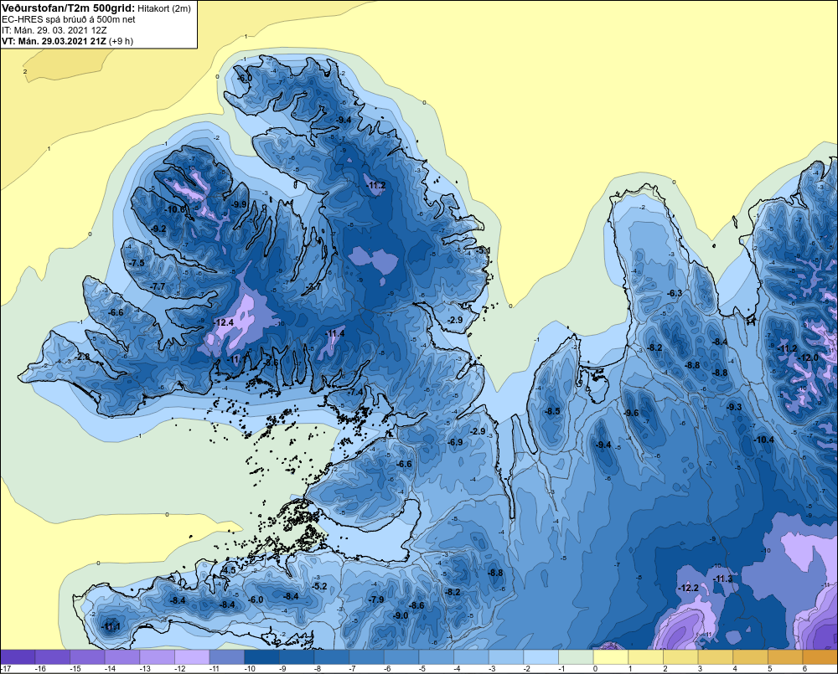This screenshot has width=838, height=674.
Task: Select legend swatch between 2 and 3
Action: pos(680,657)
